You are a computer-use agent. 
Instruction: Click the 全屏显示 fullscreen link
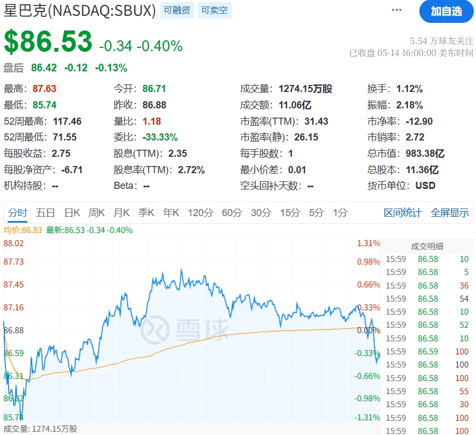point(450,212)
